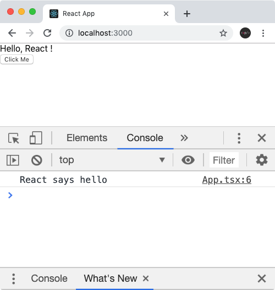This screenshot has width=275, height=290.
Task: Open Chrome three-dot menu
Action: coord(263,33)
